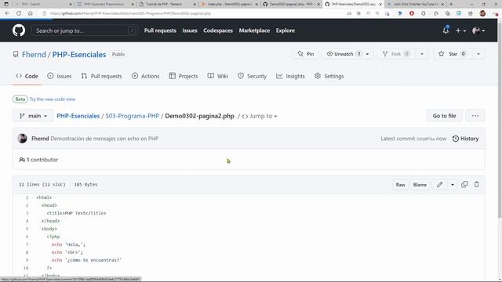502x282 pixels.
Task: Click the browser profile avatar
Action: click(483, 13)
